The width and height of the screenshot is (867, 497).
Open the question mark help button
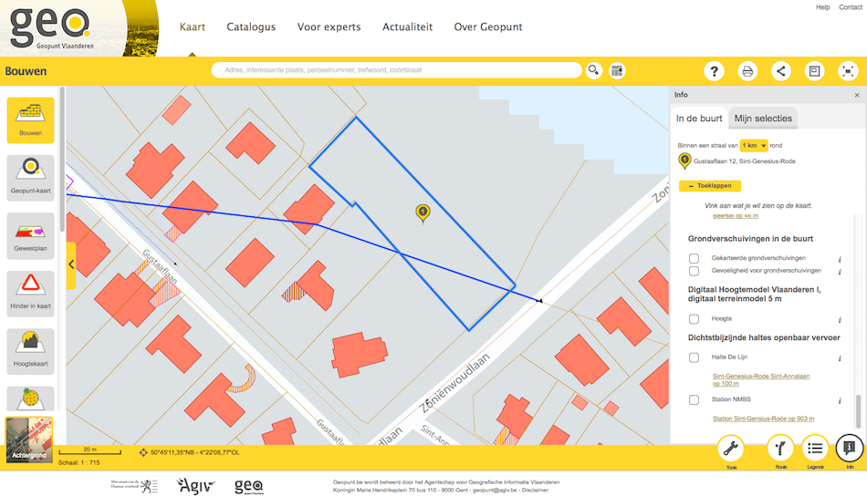click(714, 71)
